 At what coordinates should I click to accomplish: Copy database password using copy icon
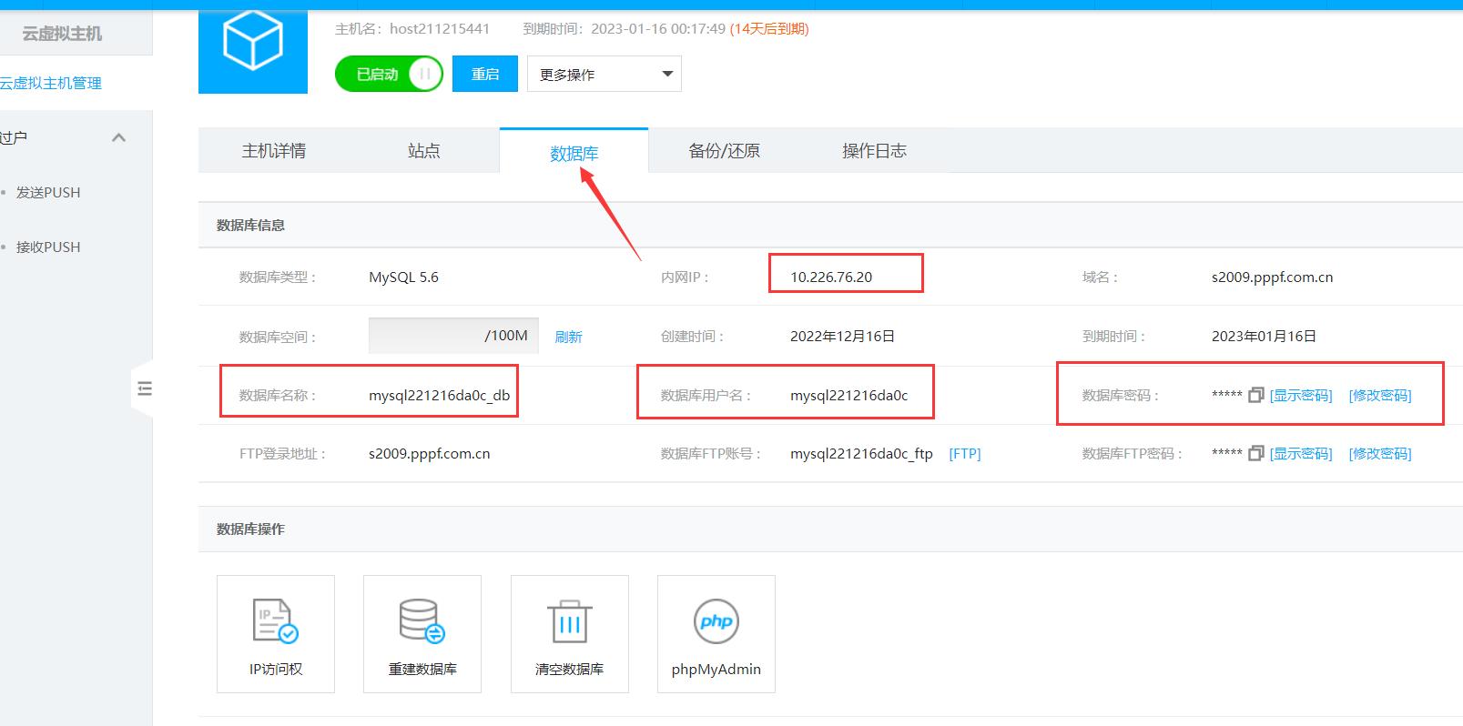(1255, 395)
